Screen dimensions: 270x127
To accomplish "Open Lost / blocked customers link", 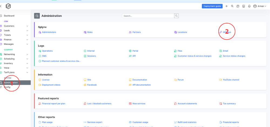I will 99,104.
